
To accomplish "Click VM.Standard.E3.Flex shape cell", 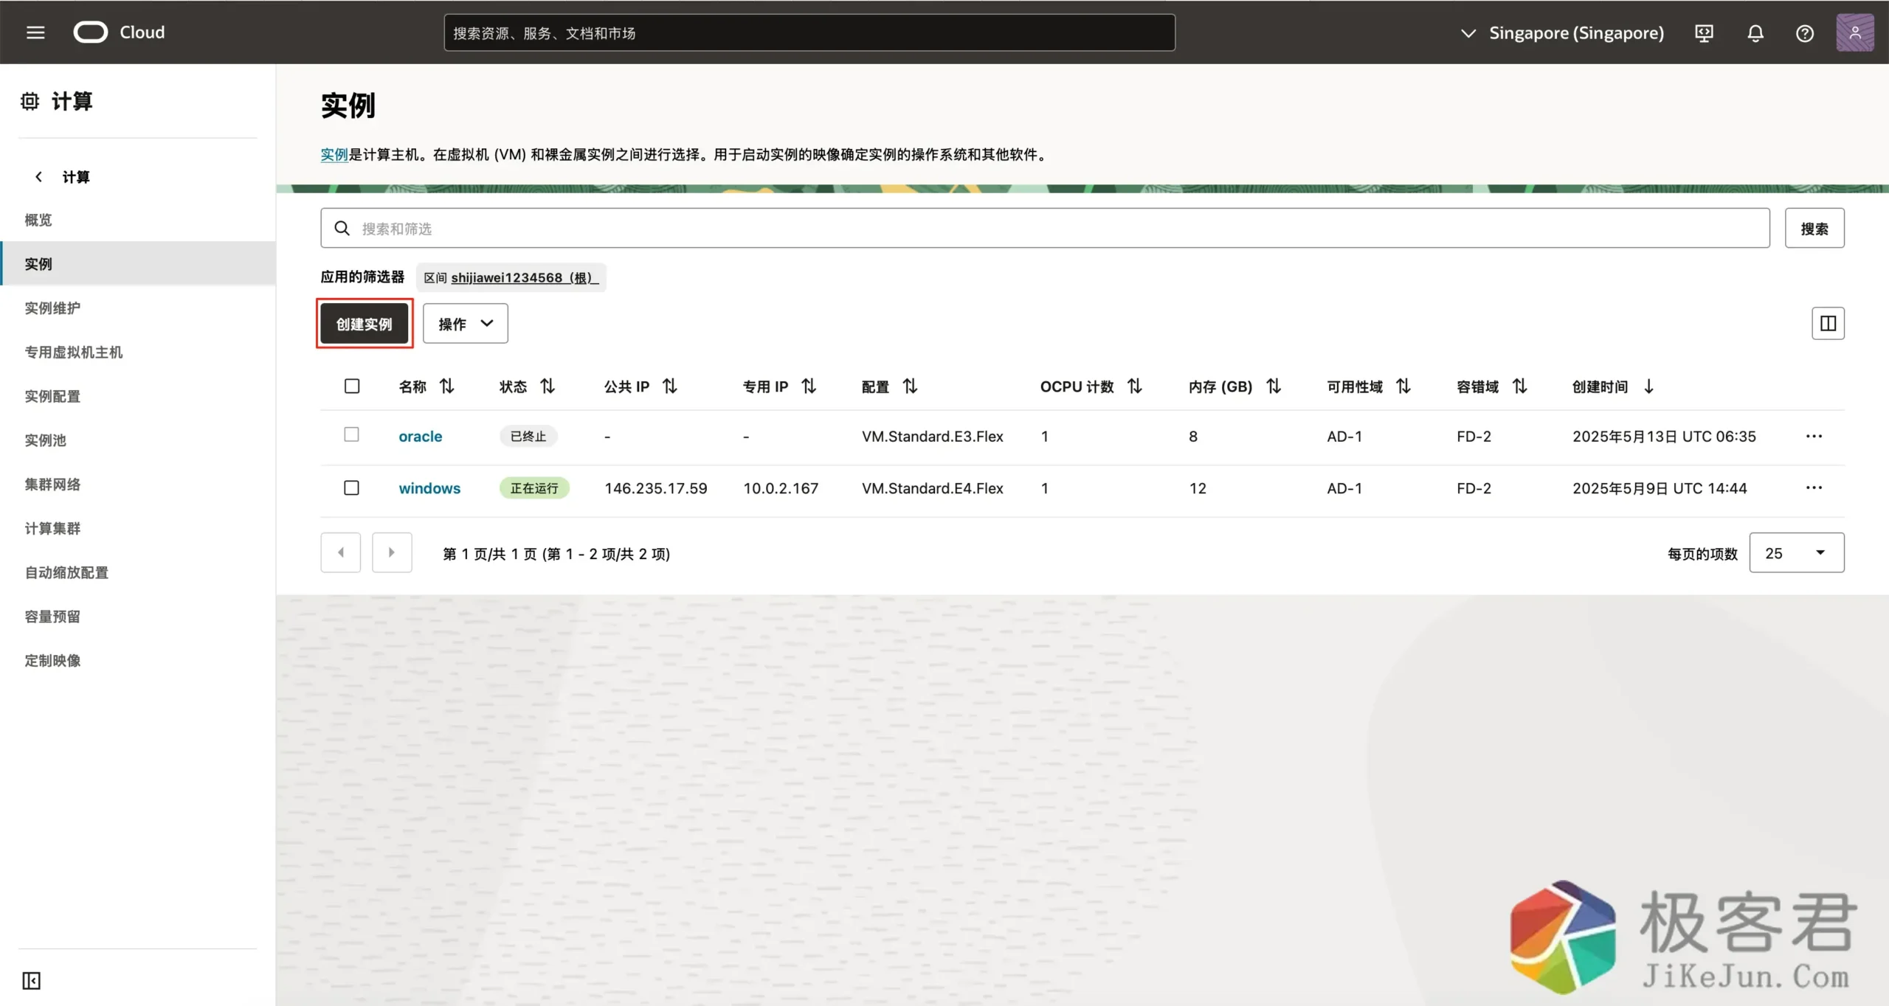I will [933, 436].
